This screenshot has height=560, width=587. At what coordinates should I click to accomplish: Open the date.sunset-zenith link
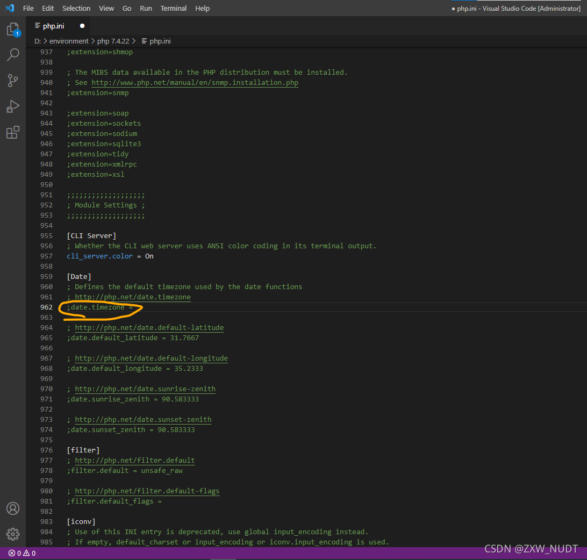[143, 420]
